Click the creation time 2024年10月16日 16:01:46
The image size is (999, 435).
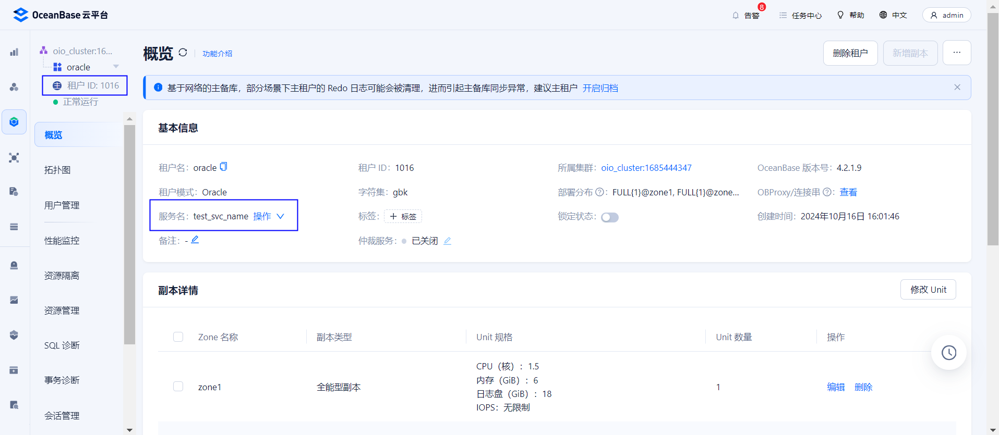[850, 216]
